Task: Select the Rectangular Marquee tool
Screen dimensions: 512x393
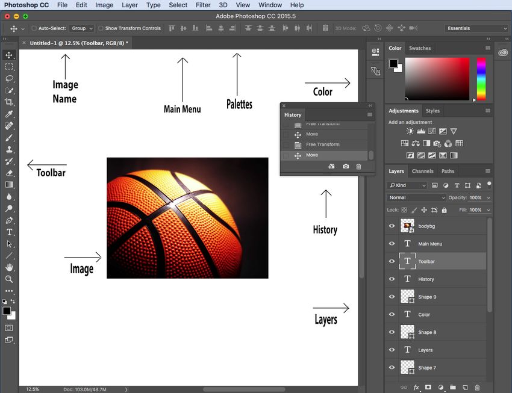Action: click(x=9, y=67)
